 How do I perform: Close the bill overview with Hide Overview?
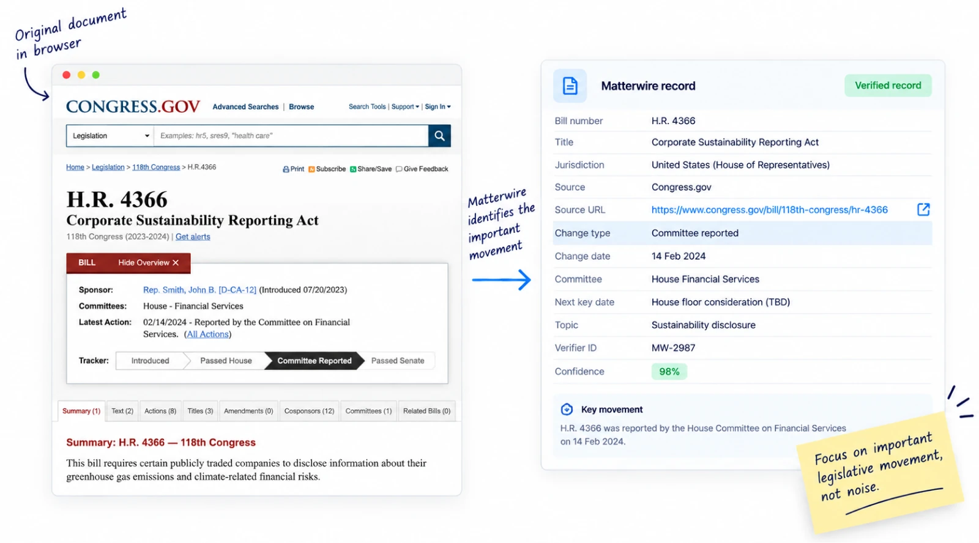(148, 263)
